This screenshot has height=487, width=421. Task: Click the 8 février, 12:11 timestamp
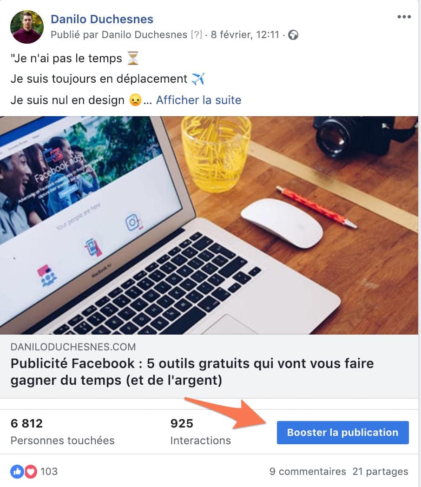click(x=245, y=34)
